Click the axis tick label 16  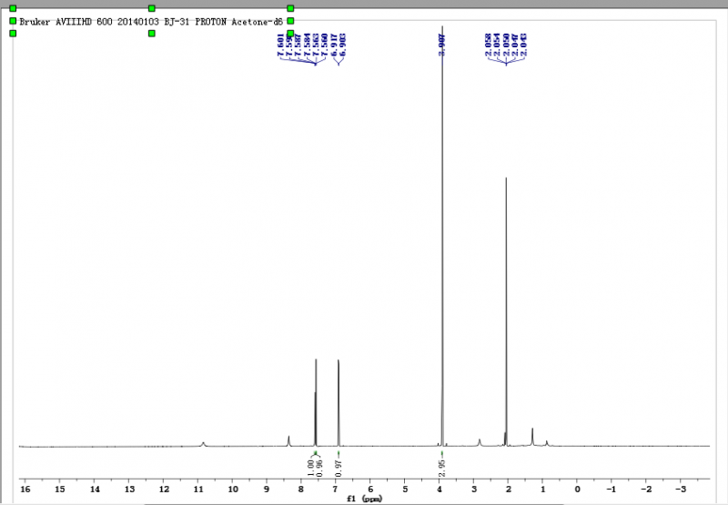(x=25, y=489)
